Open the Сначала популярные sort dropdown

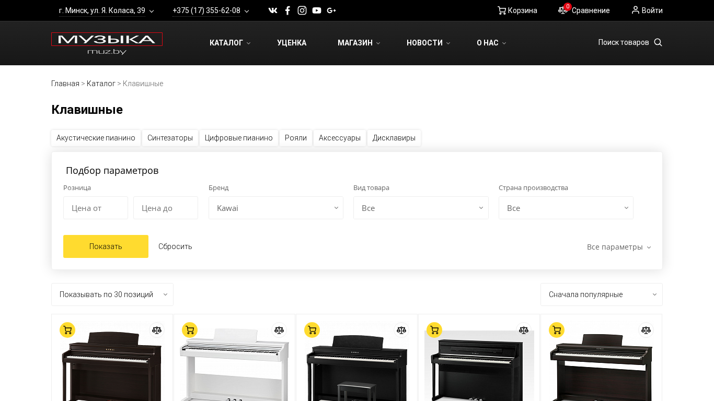click(x=602, y=294)
